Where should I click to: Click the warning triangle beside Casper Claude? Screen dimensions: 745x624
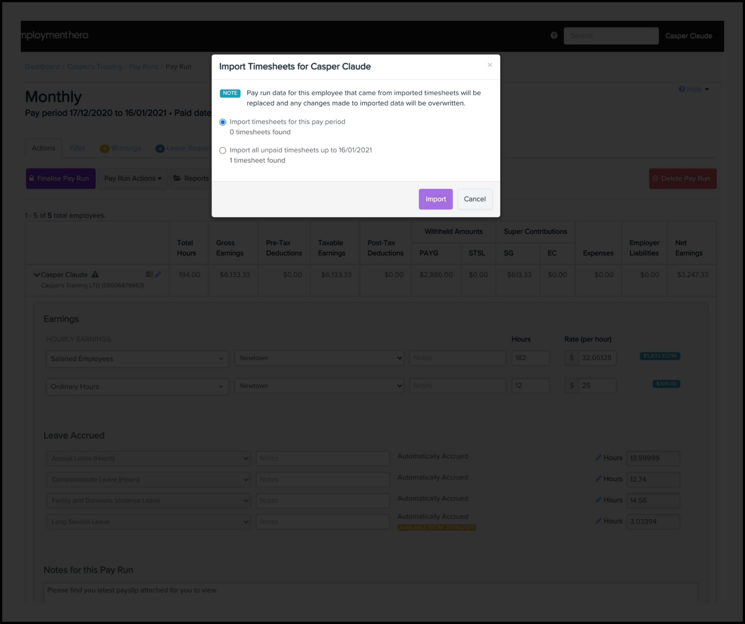[x=95, y=275]
